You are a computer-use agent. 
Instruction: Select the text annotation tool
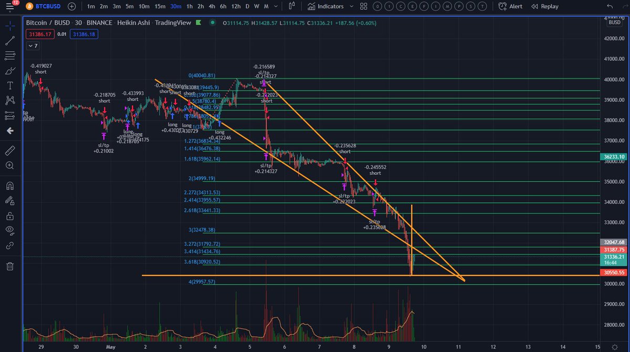(10, 85)
